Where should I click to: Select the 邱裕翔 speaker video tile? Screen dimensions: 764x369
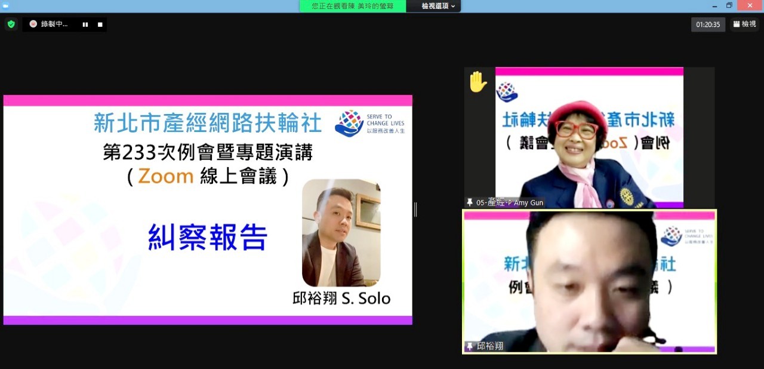point(589,281)
